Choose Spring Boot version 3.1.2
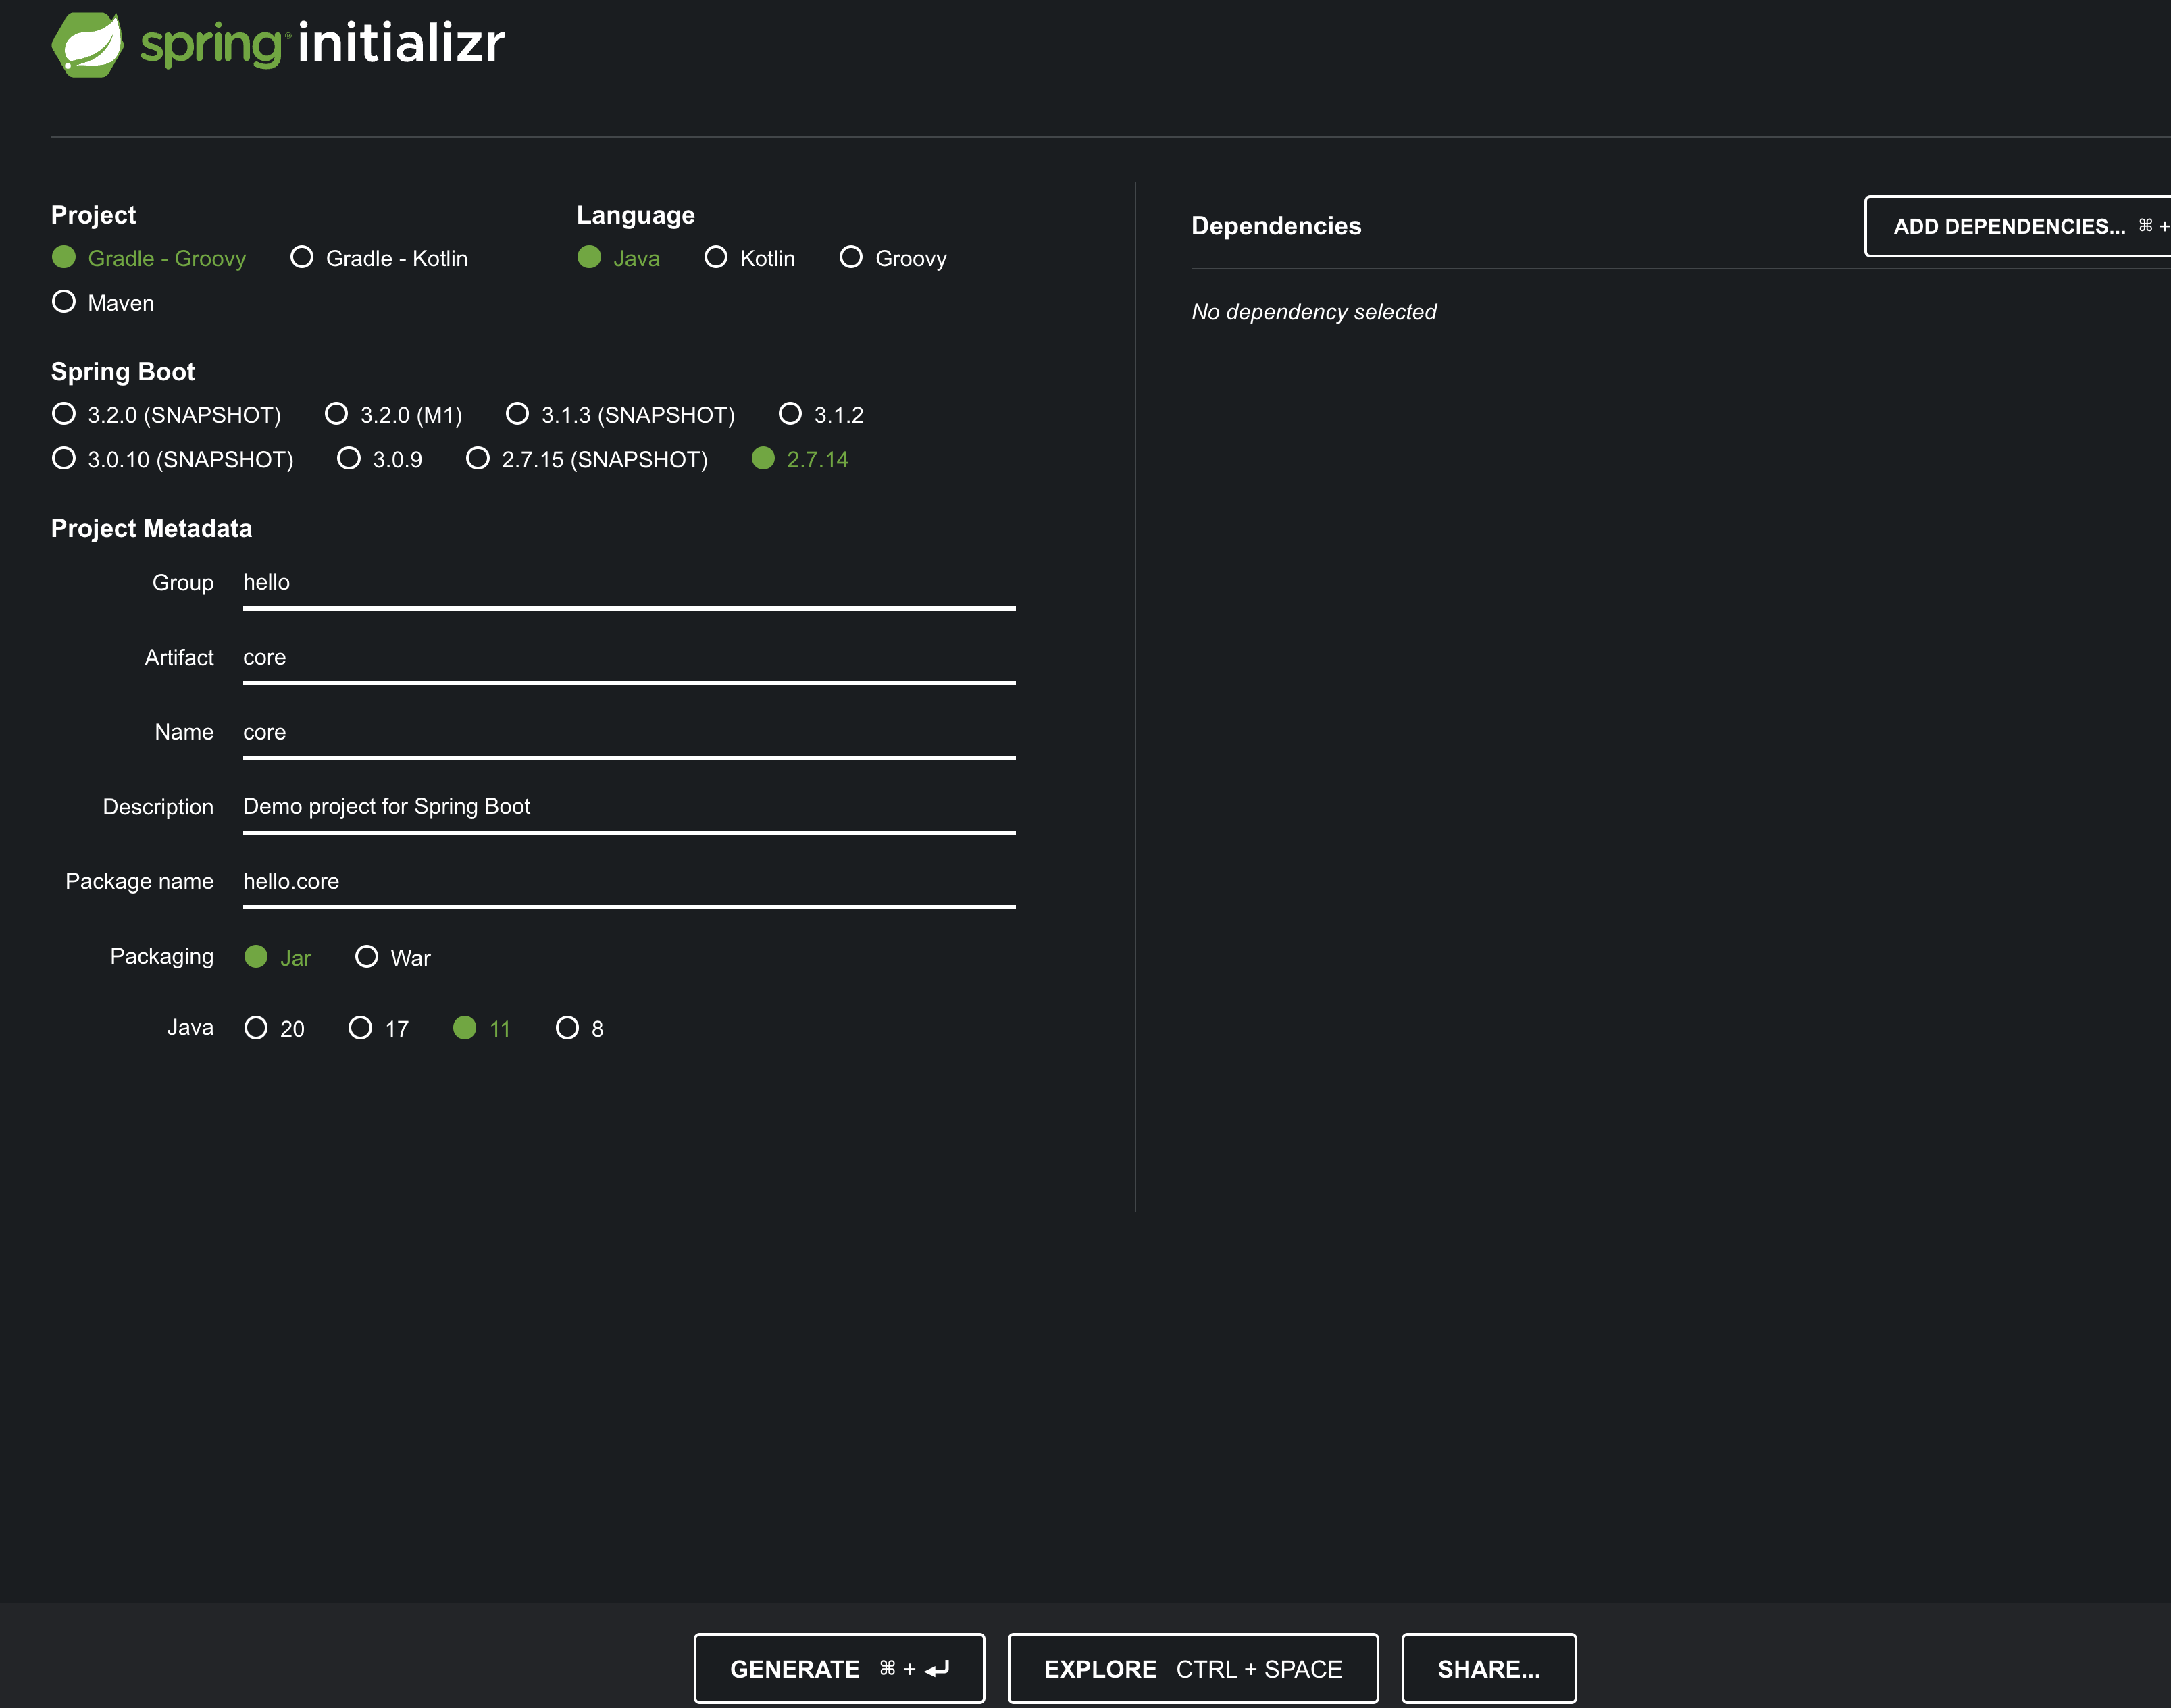 821,414
